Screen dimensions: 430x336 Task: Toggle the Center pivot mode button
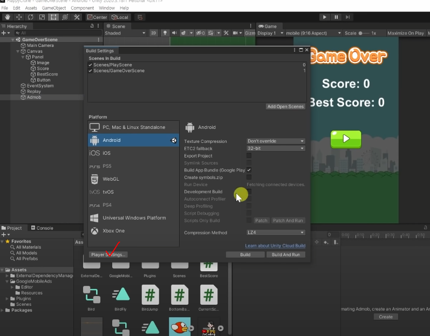97,17
